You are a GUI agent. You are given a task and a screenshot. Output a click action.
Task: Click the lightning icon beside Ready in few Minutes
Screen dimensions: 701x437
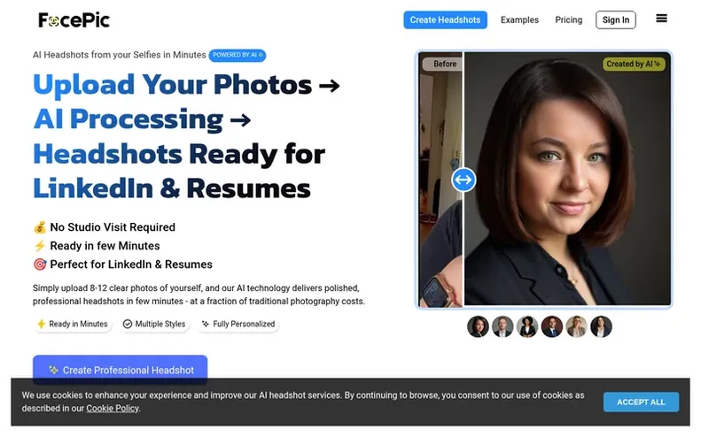(x=40, y=246)
